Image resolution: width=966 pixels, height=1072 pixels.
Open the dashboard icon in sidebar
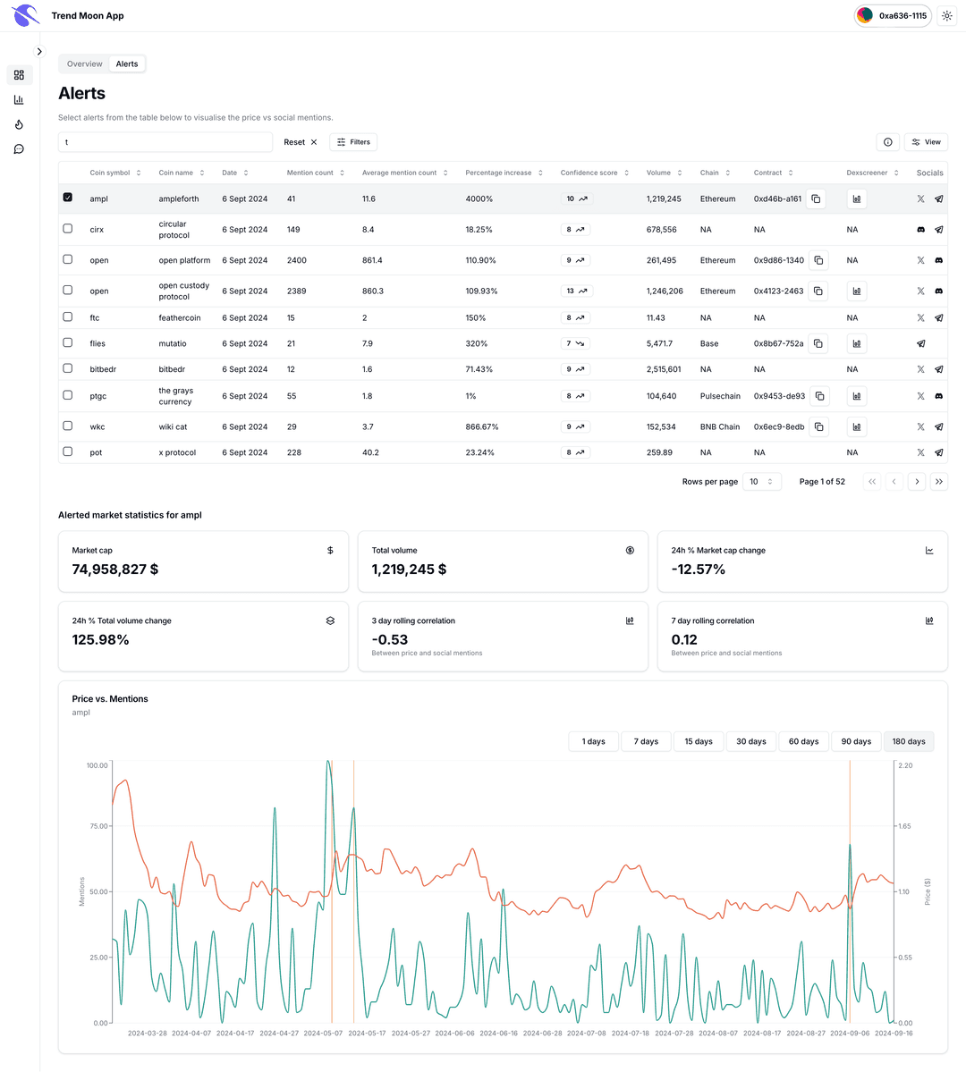click(19, 75)
